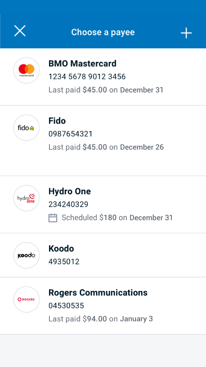This screenshot has height=367, width=206.
Task: Click Scheduled $180 on December 31 text
Action: tap(117, 218)
